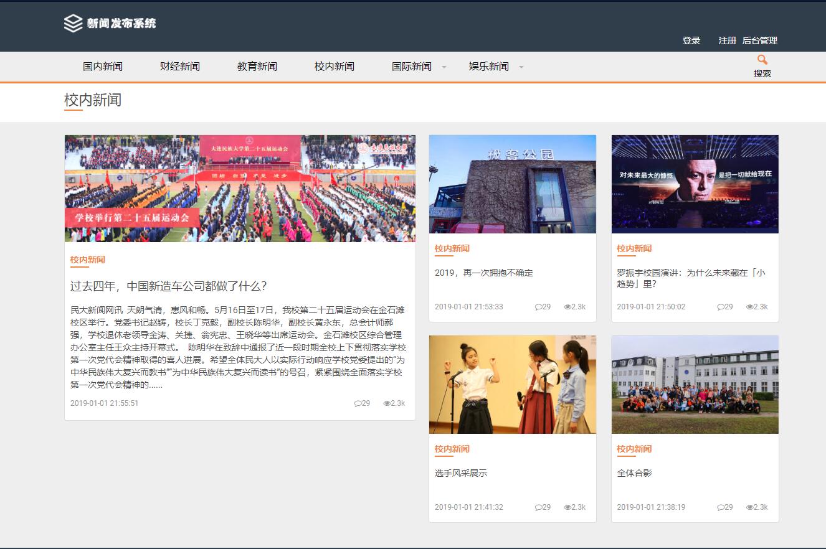Click the 城客公园 article thumbnail image

coord(512,184)
